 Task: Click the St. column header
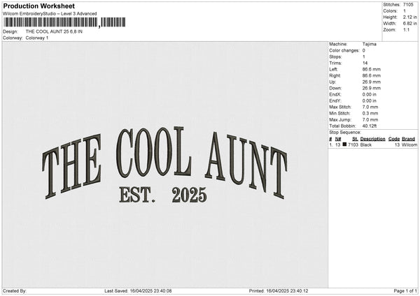355,139
